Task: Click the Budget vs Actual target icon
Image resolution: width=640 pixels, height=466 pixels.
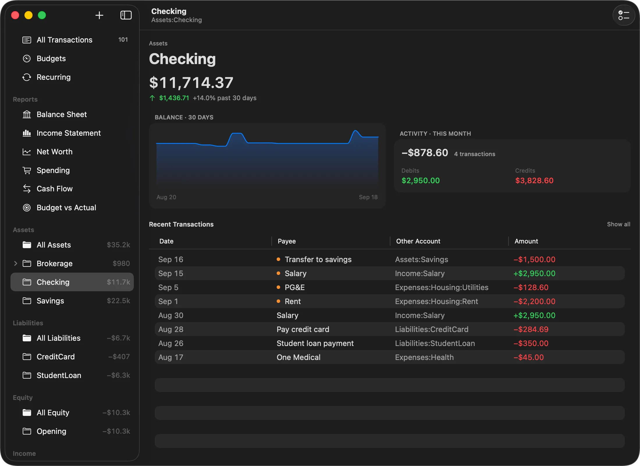Action: pos(27,208)
